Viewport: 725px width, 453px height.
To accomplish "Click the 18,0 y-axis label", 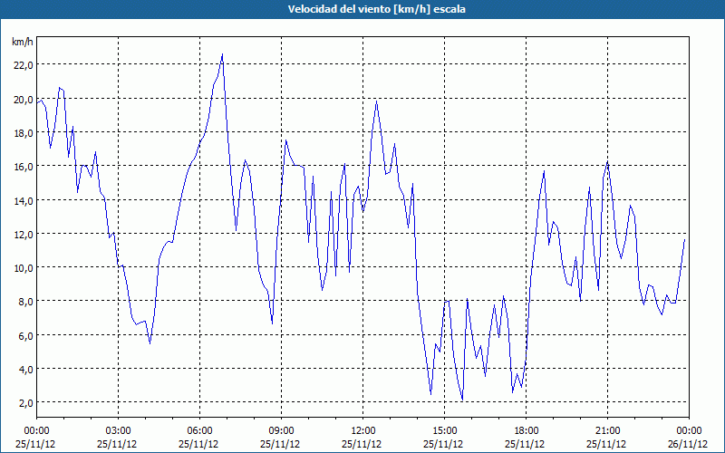I will pos(24,133).
